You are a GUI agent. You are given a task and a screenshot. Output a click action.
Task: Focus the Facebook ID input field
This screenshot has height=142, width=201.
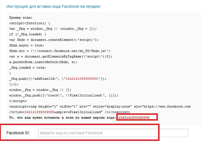click(x=113, y=133)
